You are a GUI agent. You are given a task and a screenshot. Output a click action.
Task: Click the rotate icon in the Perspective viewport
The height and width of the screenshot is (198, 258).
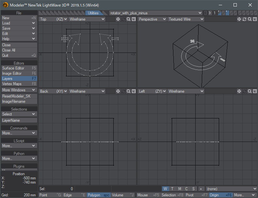[244, 19]
